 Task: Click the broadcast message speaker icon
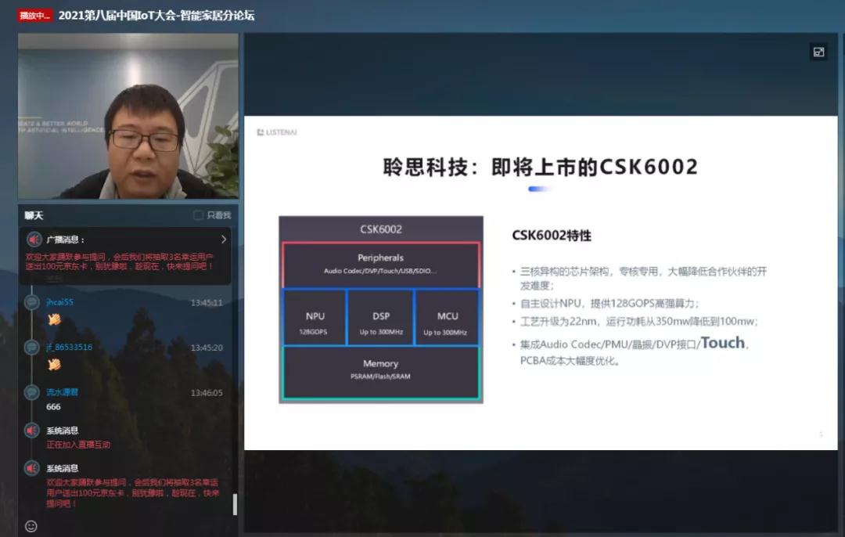coord(34,240)
